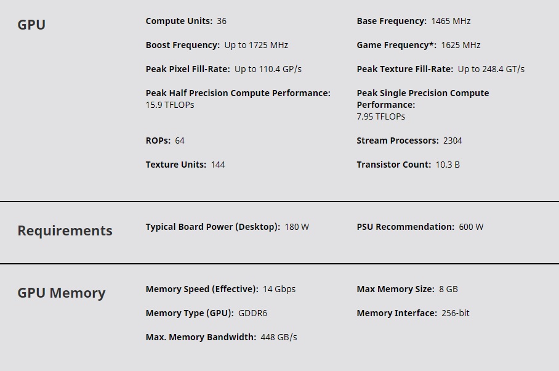Click the Texture Units label
This screenshot has height=371, width=559.
coord(175,165)
